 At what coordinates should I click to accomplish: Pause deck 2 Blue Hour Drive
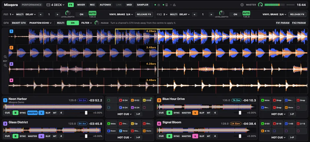[169, 113]
